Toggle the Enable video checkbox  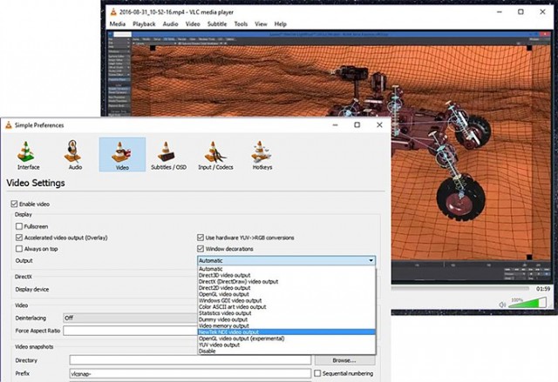[14, 204]
